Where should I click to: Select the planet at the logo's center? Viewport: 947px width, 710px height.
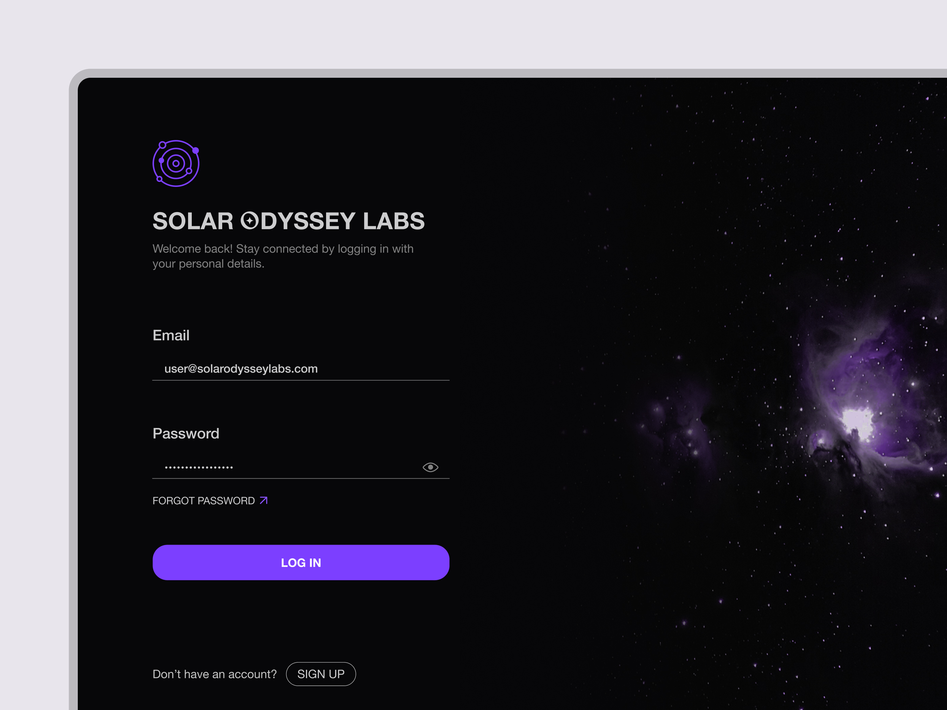pos(177,164)
